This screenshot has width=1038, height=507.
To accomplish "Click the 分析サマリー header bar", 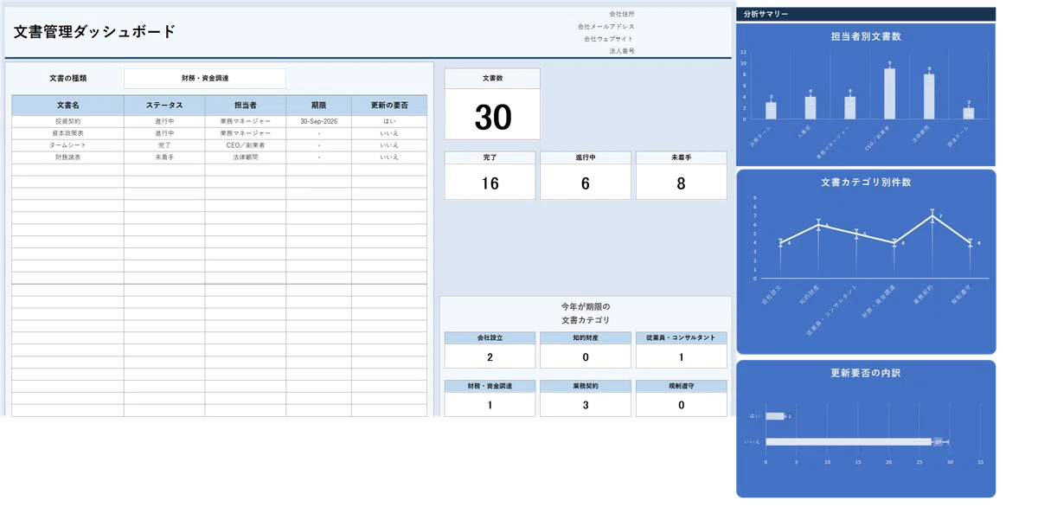I will click(x=866, y=14).
